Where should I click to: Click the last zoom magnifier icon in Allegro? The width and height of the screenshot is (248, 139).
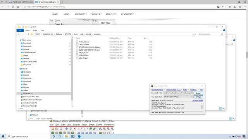click(112, 129)
